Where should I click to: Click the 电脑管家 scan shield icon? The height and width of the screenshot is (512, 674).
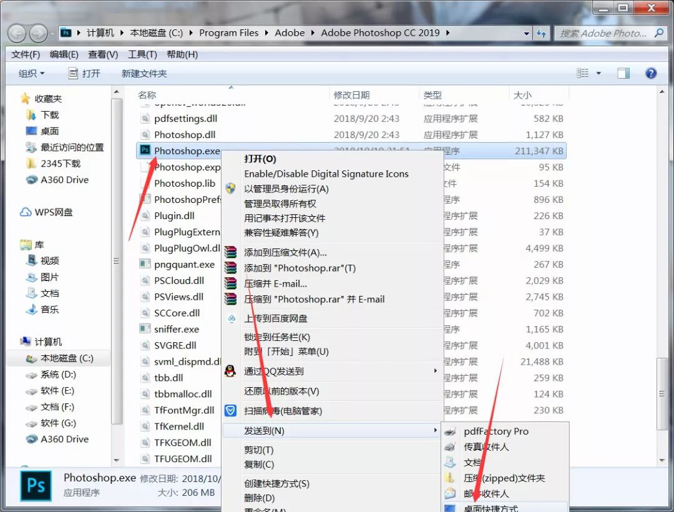pyautogui.click(x=230, y=411)
